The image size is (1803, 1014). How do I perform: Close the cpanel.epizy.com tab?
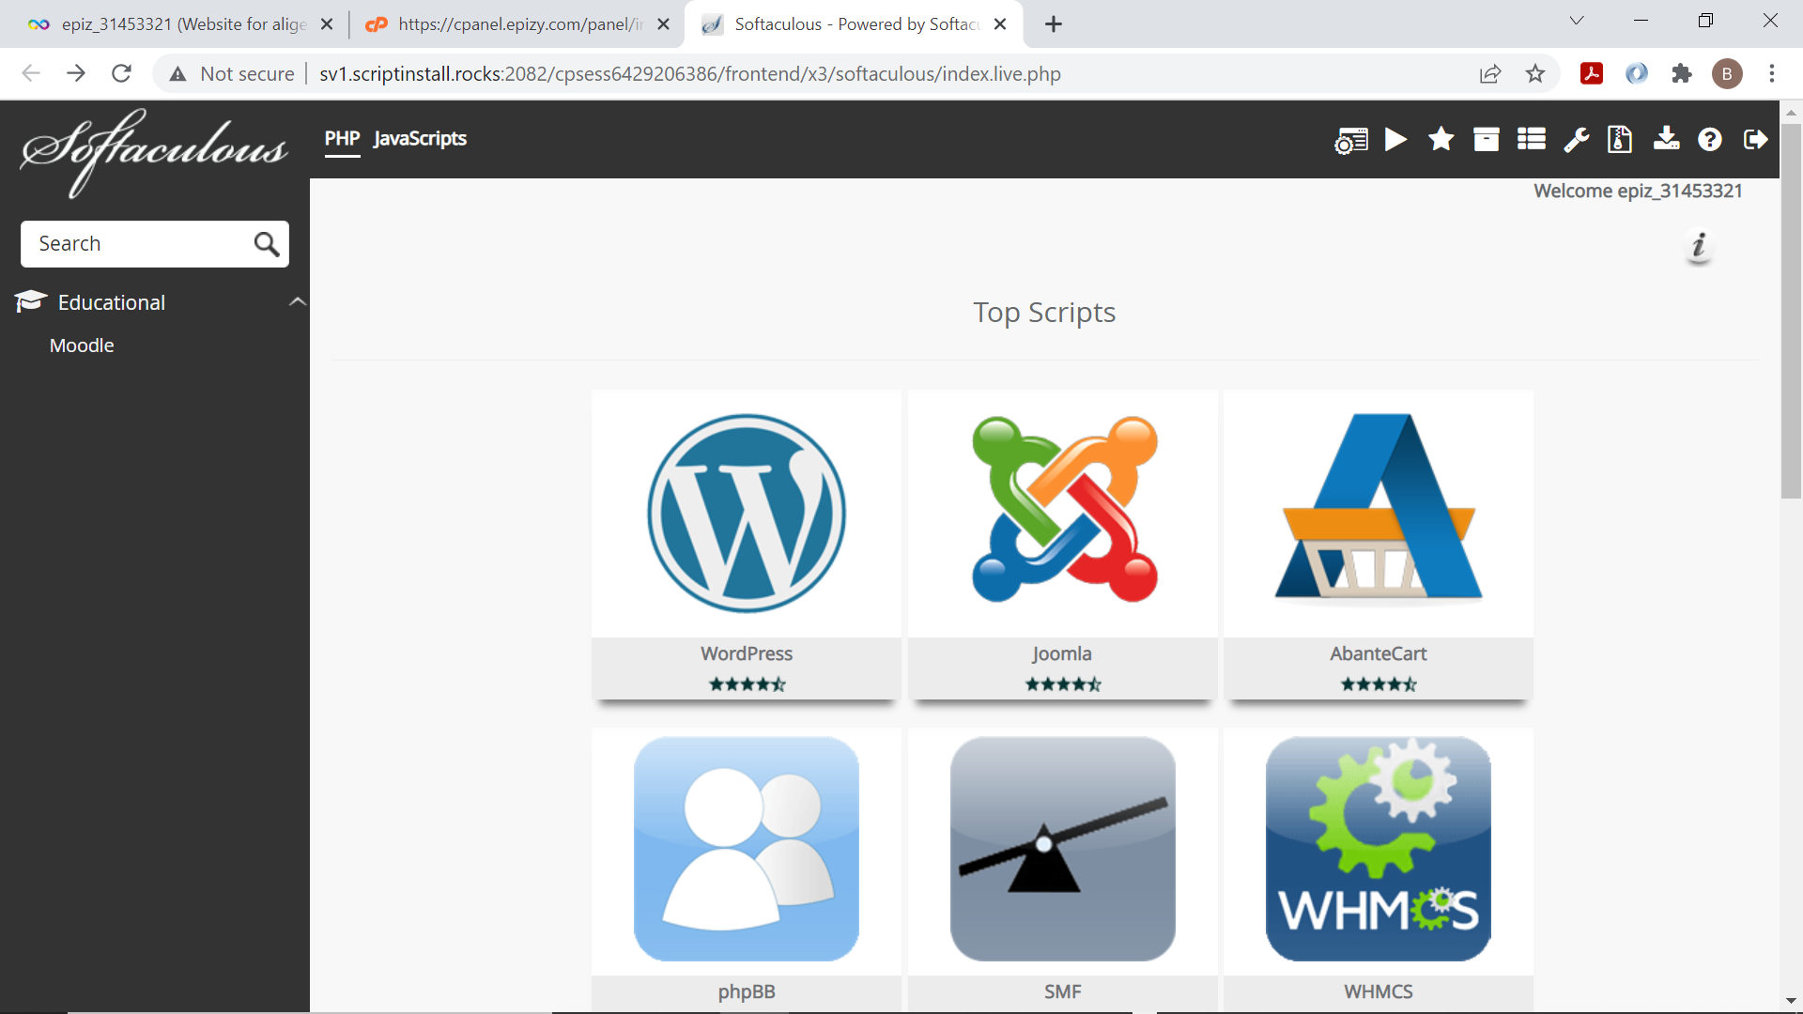click(x=663, y=24)
